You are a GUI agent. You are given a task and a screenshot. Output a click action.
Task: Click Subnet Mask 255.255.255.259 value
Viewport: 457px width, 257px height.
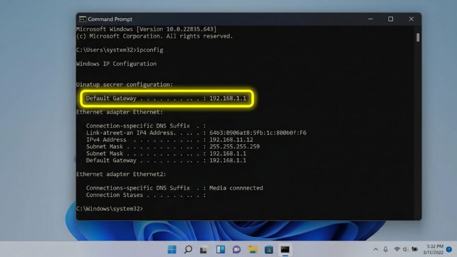pos(234,146)
